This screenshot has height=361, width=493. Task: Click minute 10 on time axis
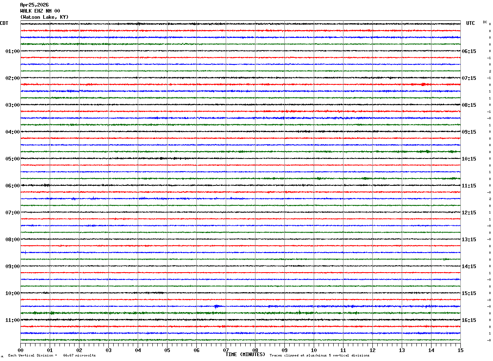314,350
